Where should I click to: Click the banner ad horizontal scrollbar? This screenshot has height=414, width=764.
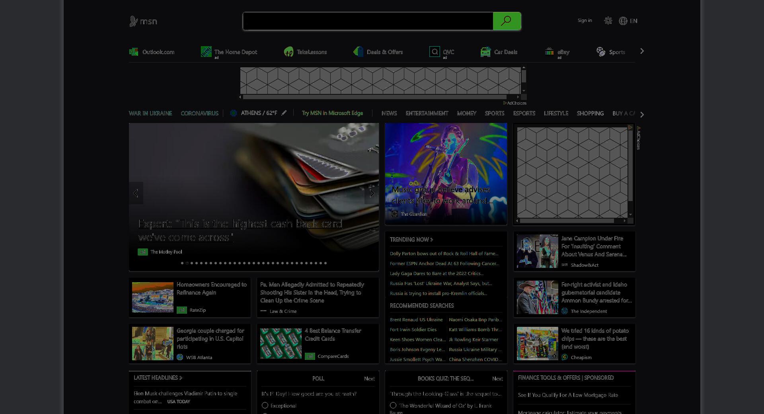(374, 97)
